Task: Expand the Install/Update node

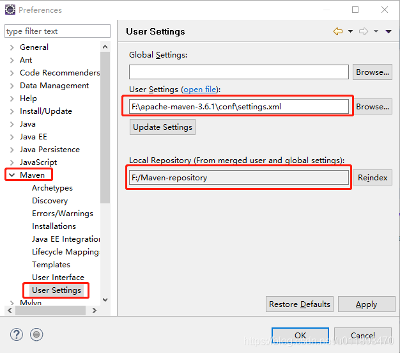Action: point(12,111)
